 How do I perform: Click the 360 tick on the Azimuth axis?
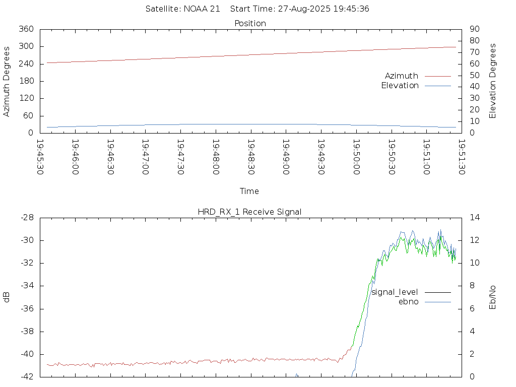[26, 29]
